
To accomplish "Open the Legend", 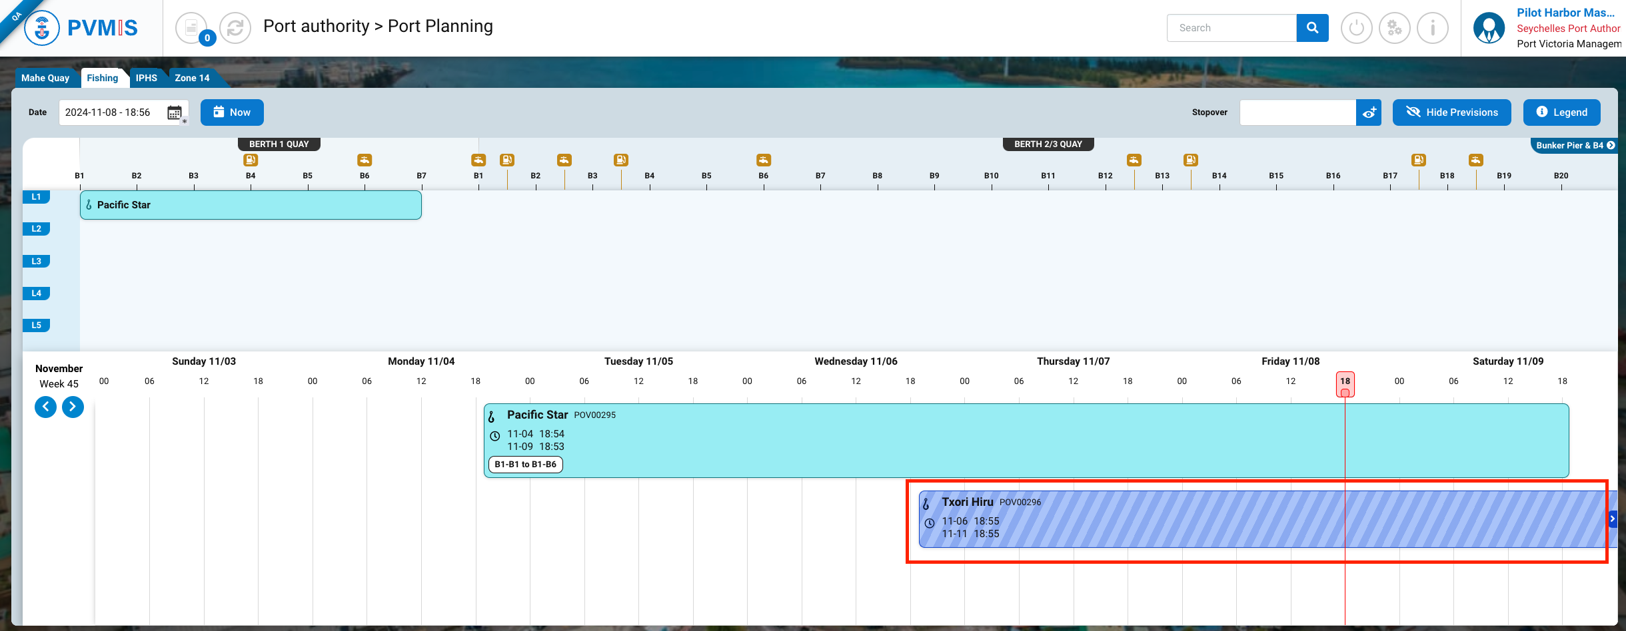I will point(1561,112).
